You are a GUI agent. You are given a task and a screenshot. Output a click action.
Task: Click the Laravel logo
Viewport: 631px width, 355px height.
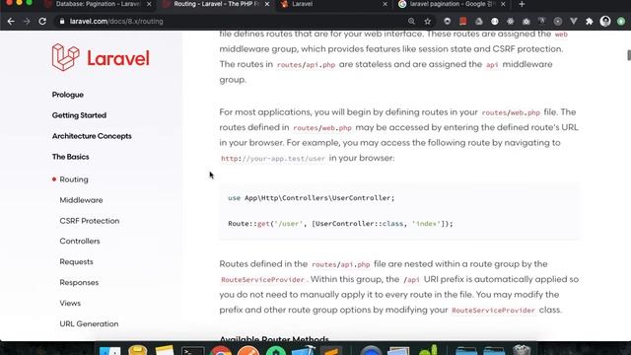pyautogui.click(x=101, y=57)
